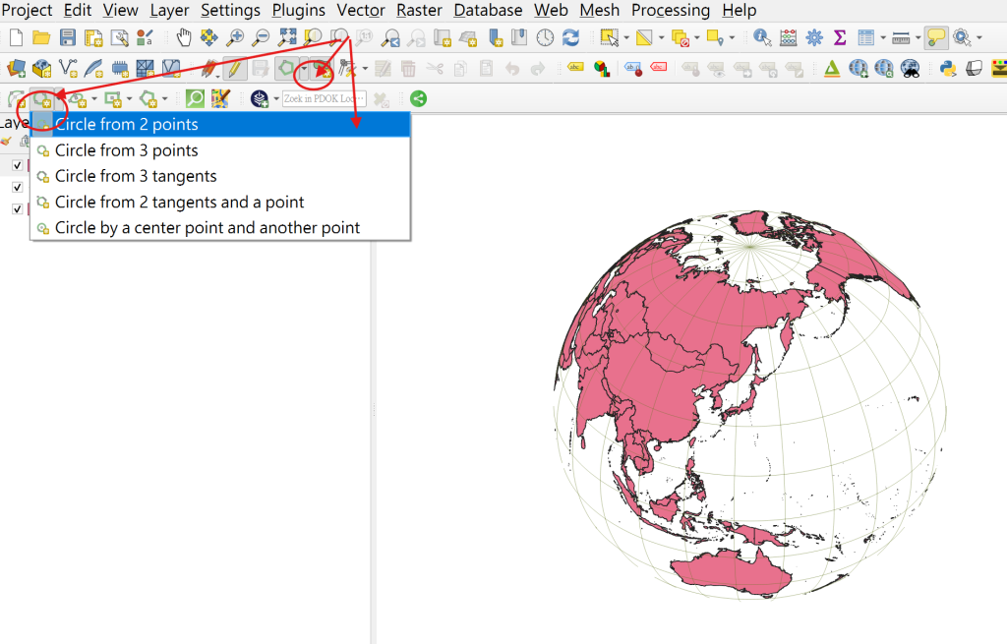
Task: Open the Temporal Controller clock icon
Action: tap(545, 38)
